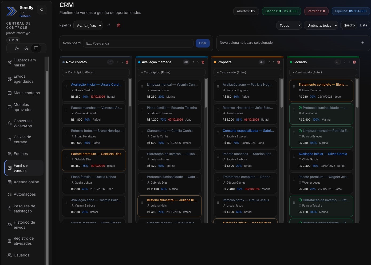
Task: Delete the Proposta column
Action: pos(279,62)
